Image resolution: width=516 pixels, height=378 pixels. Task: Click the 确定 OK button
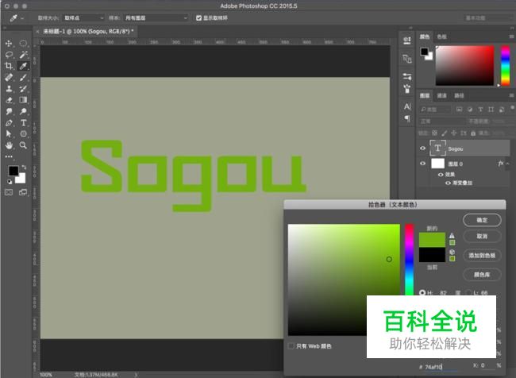(x=482, y=220)
